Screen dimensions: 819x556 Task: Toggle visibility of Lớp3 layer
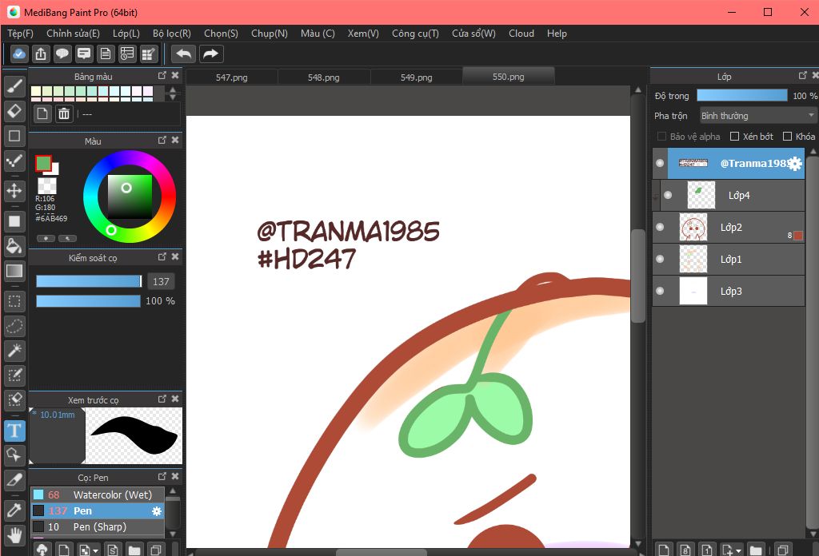point(660,291)
